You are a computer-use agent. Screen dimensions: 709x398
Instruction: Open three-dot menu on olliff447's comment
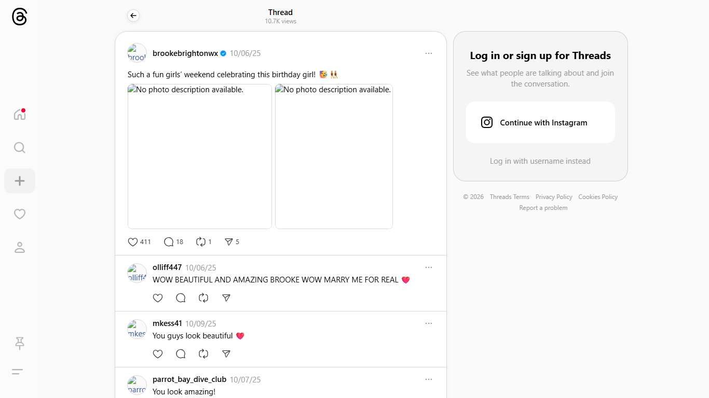[x=428, y=267]
